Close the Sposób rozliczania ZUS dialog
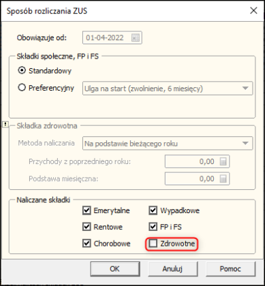This screenshot has height=286, width=265. pyautogui.click(x=253, y=11)
